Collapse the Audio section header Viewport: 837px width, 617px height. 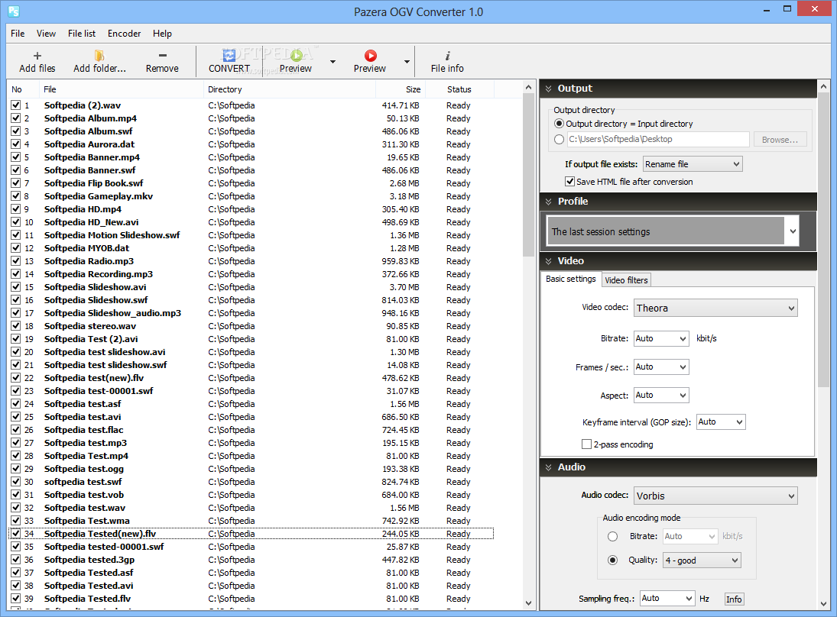(678, 467)
